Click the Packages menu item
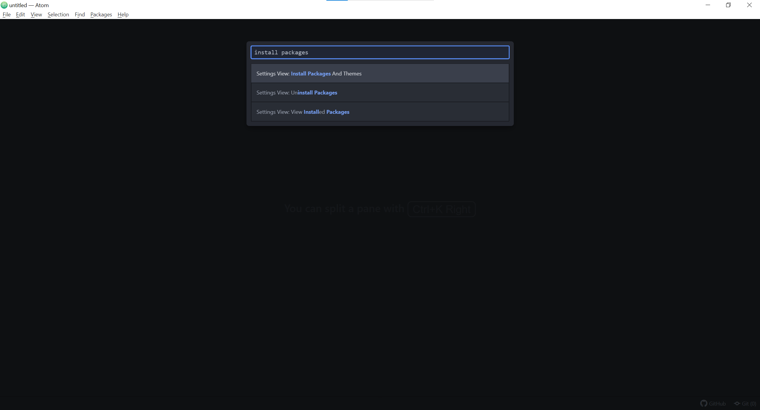Image resolution: width=760 pixels, height=410 pixels. 100,14
